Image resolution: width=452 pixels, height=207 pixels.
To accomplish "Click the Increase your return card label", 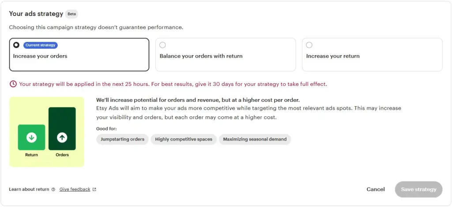I will pos(333,56).
